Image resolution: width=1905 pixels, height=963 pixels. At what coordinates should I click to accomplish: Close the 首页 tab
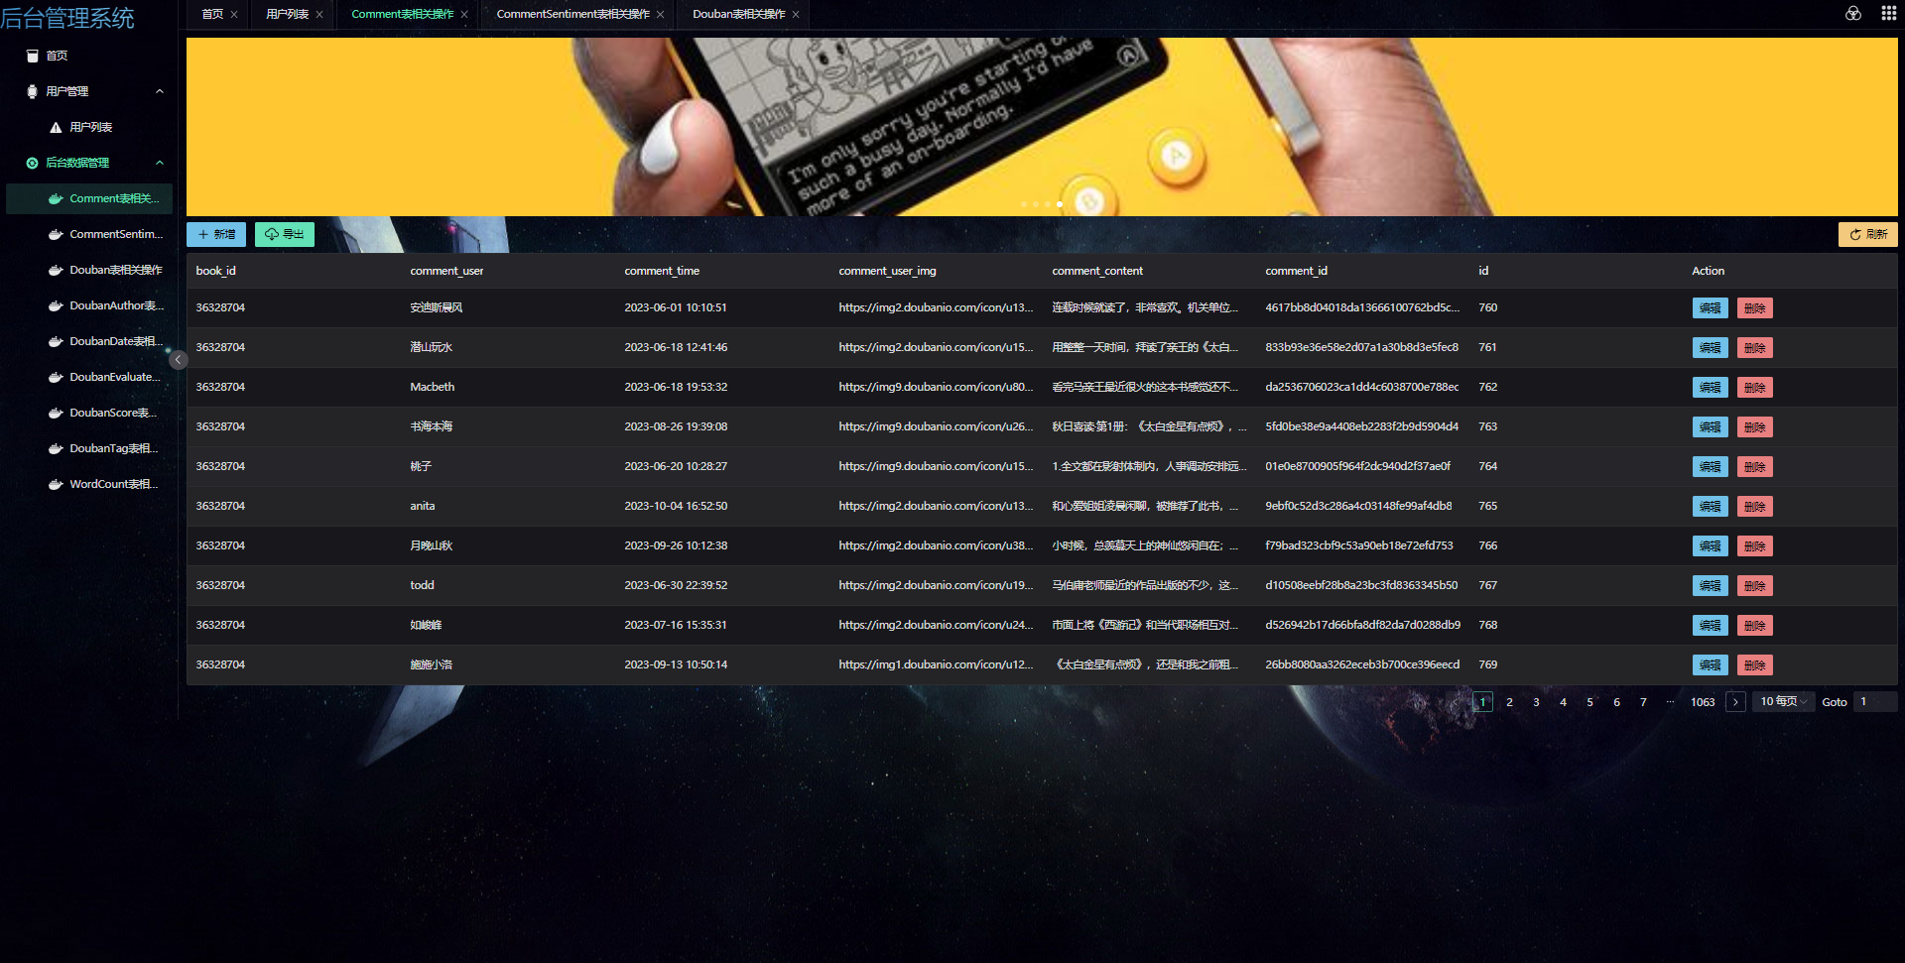click(x=234, y=14)
